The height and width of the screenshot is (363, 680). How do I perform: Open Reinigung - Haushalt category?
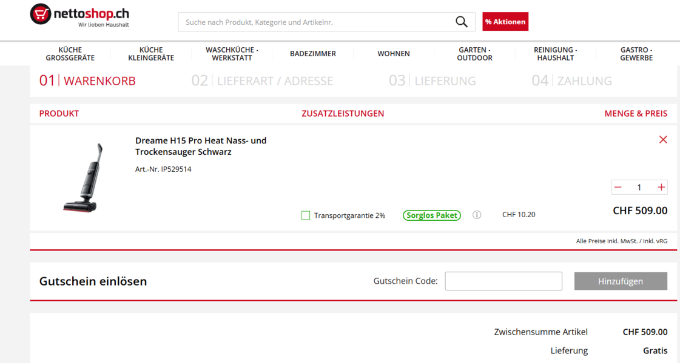tap(556, 54)
